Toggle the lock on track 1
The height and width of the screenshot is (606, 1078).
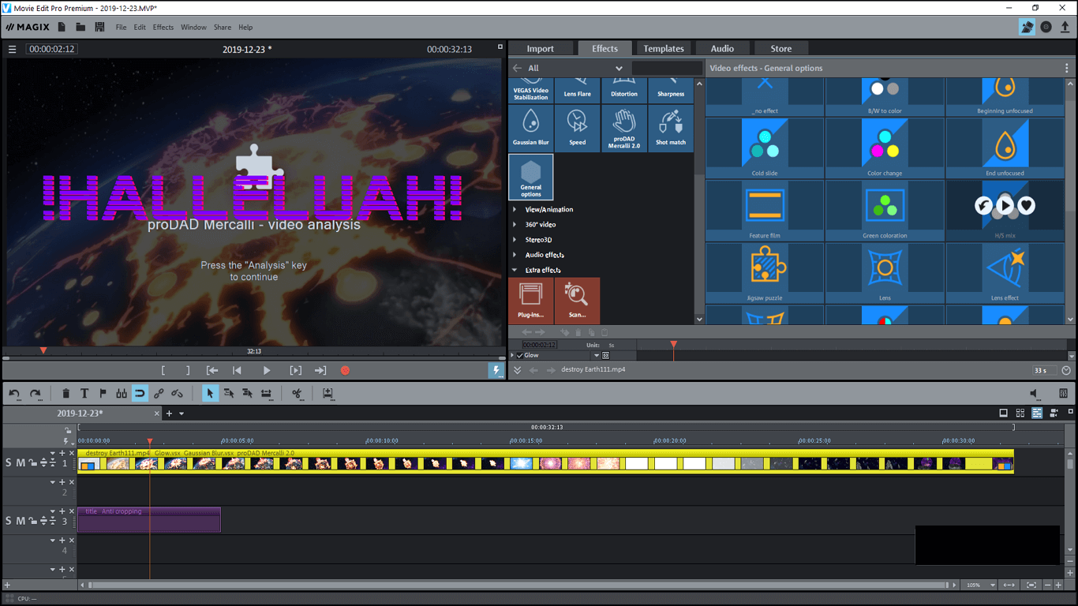(x=32, y=463)
